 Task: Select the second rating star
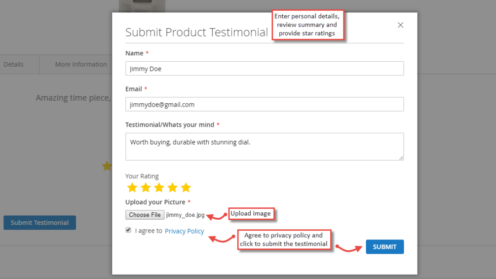(x=146, y=188)
